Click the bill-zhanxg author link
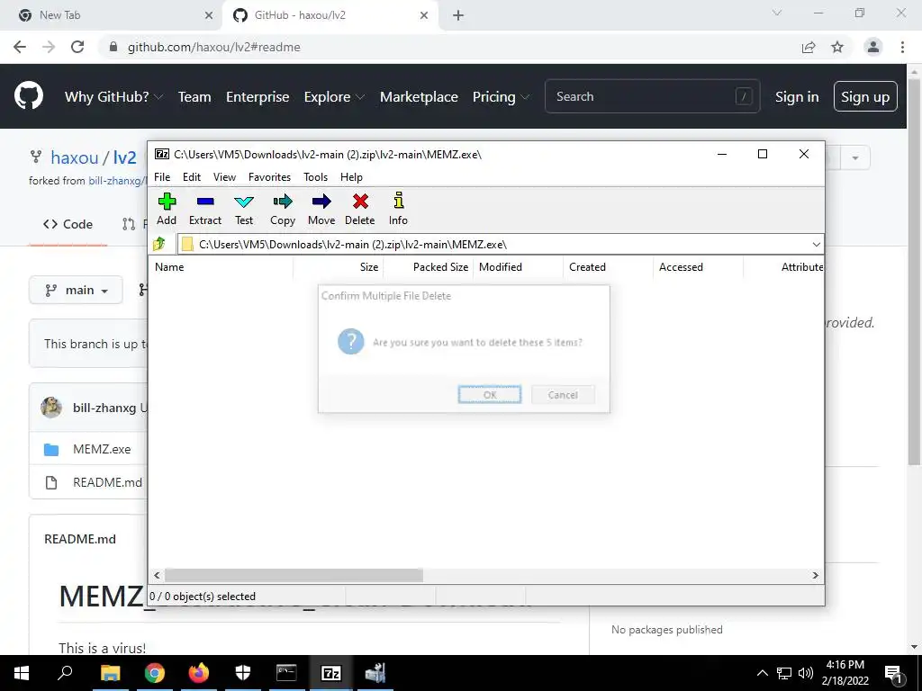The image size is (922, 691). tap(104, 408)
